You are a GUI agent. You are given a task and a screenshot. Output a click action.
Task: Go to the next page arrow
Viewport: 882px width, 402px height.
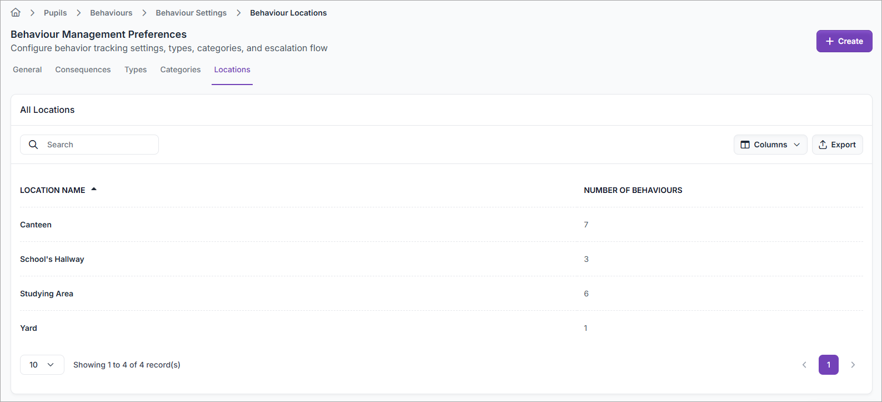click(x=853, y=365)
